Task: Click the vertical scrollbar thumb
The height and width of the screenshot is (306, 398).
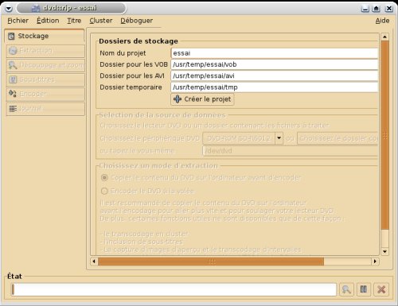Action: point(384,135)
